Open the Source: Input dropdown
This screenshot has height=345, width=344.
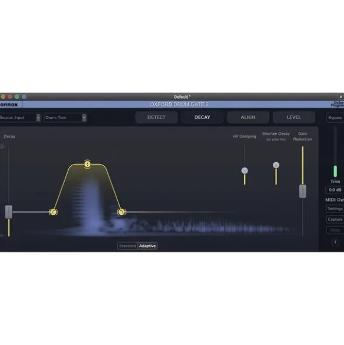point(20,117)
